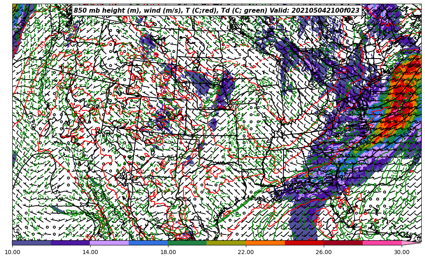Click the 30.00 colorbar tick label
Screen dimensions: 425x259
coord(402,252)
